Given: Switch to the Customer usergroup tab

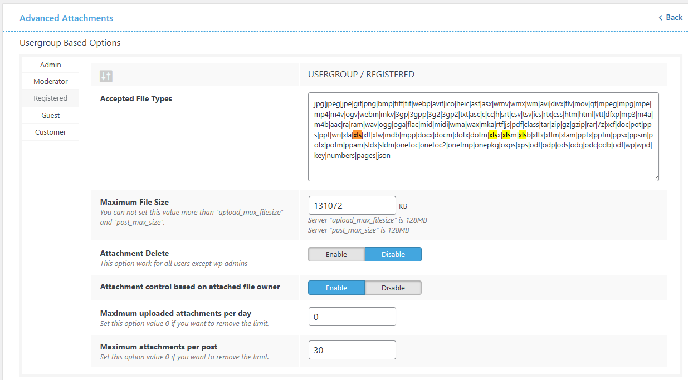Looking at the screenshot, I should 50,132.
